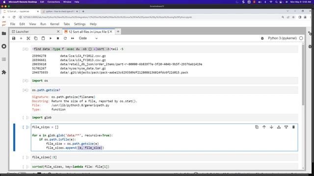The height and width of the screenshot is (176, 314).
Task: Open the Code cell type dropdown
Action: (88, 38)
